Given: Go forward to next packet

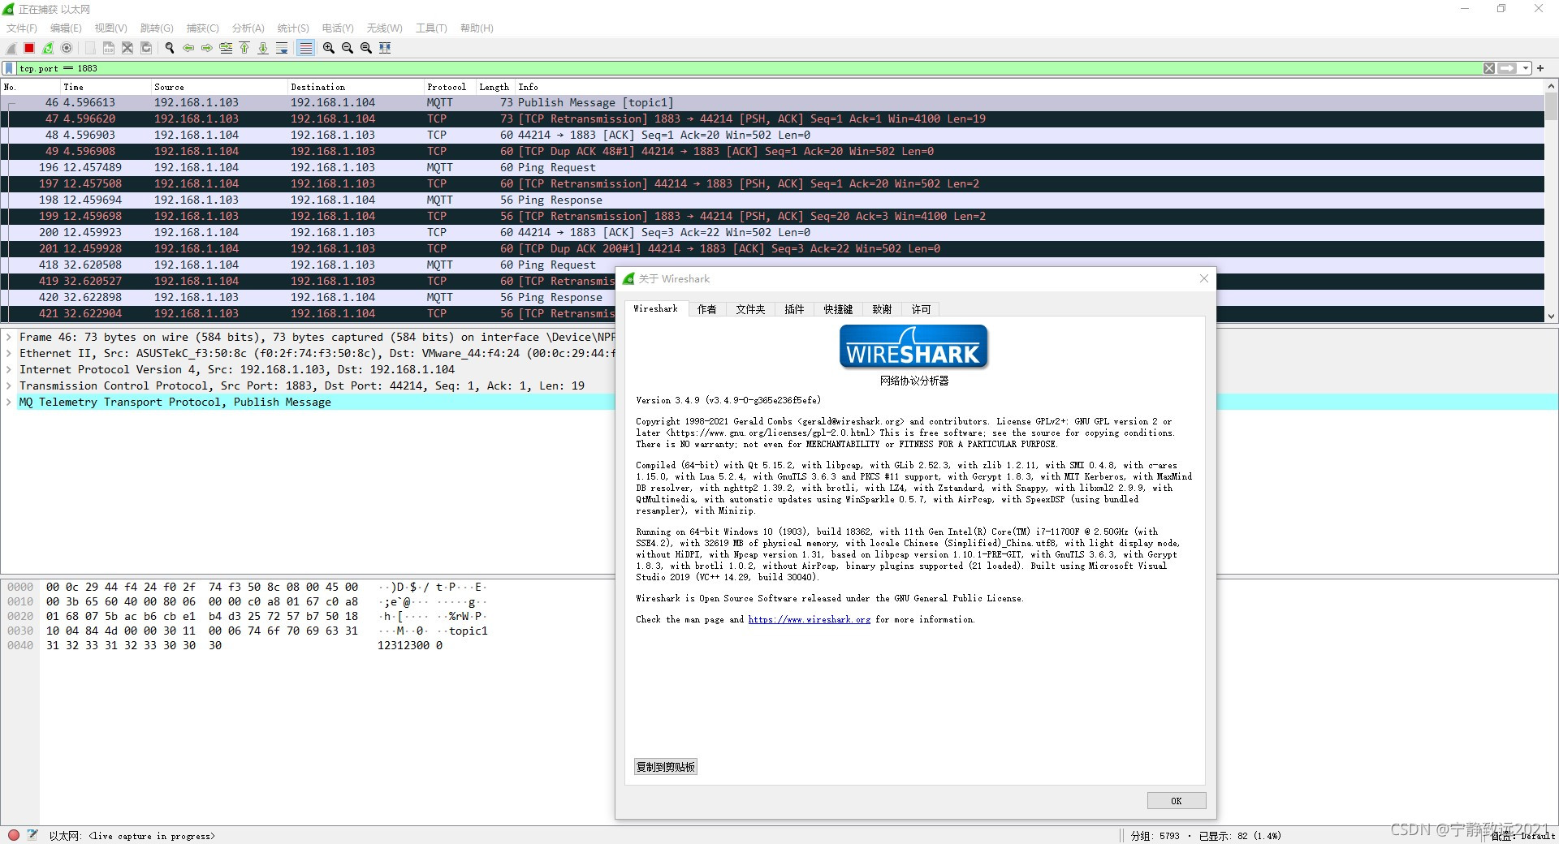Looking at the screenshot, I should [207, 48].
